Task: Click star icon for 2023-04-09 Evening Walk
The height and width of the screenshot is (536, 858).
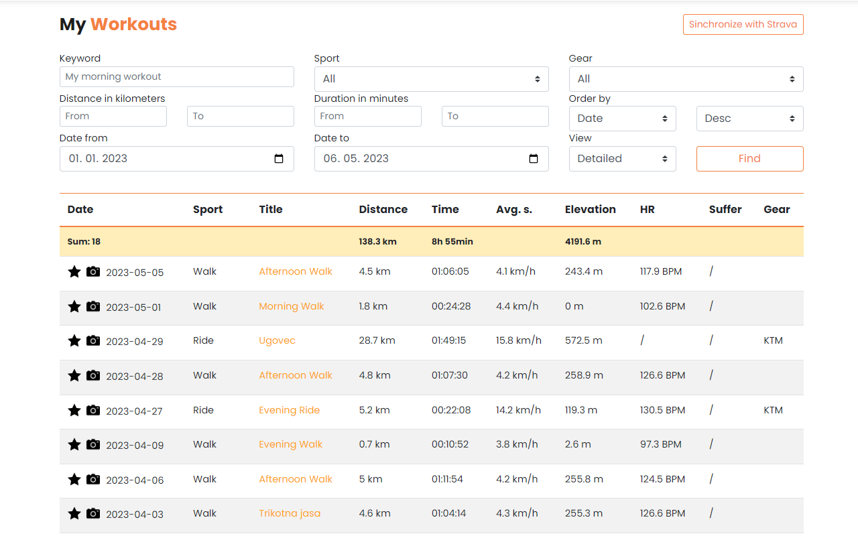Action: click(74, 444)
